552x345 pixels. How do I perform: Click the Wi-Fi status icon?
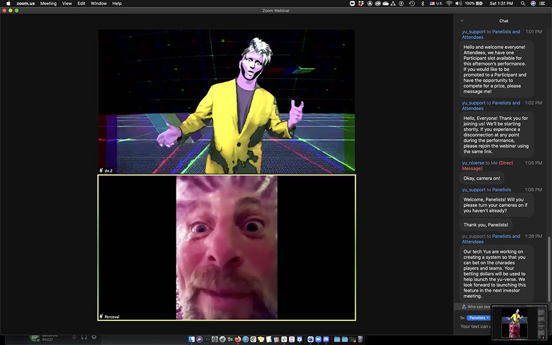click(448, 4)
